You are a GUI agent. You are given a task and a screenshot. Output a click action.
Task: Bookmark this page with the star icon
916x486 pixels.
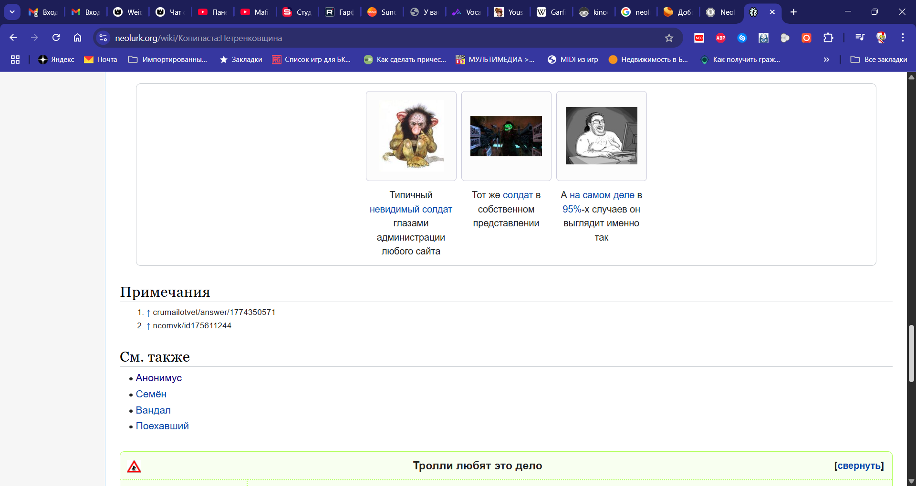click(669, 38)
